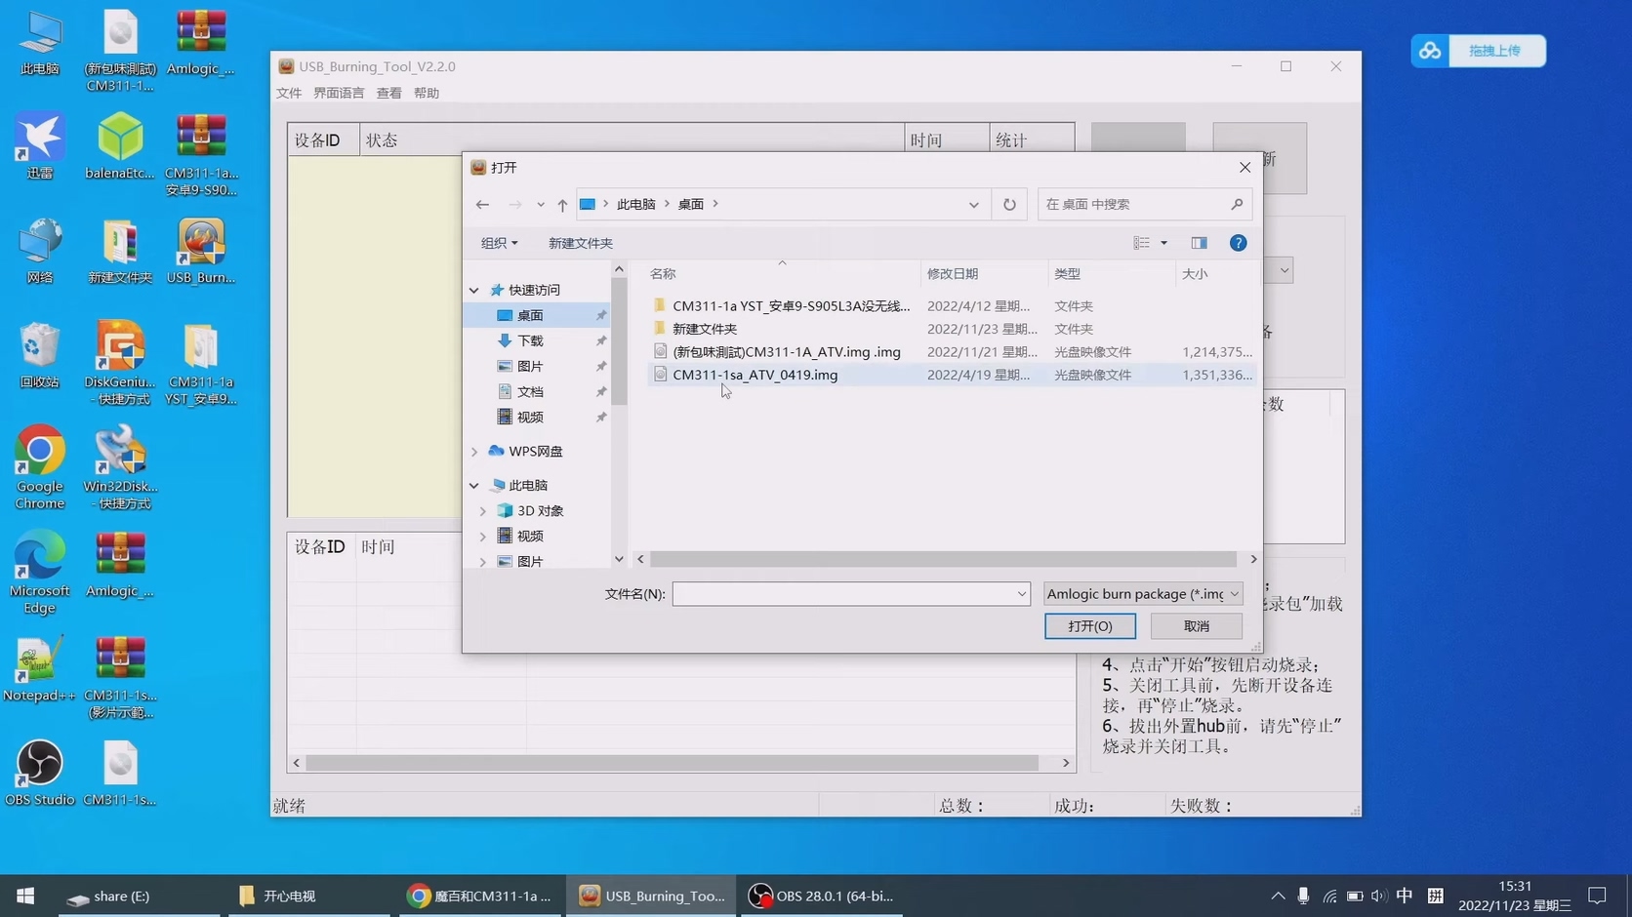Image resolution: width=1632 pixels, height=917 pixels.
Task: Open the 界面语言 menu
Action: (x=338, y=93)
